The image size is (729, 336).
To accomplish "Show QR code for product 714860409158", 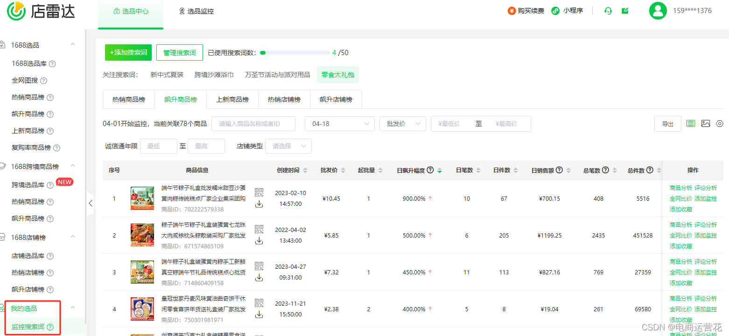I will [259, 266].
